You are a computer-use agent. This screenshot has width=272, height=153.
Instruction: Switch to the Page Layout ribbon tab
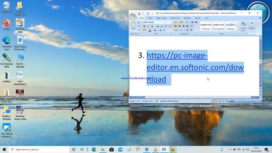[x=161, y=18]
